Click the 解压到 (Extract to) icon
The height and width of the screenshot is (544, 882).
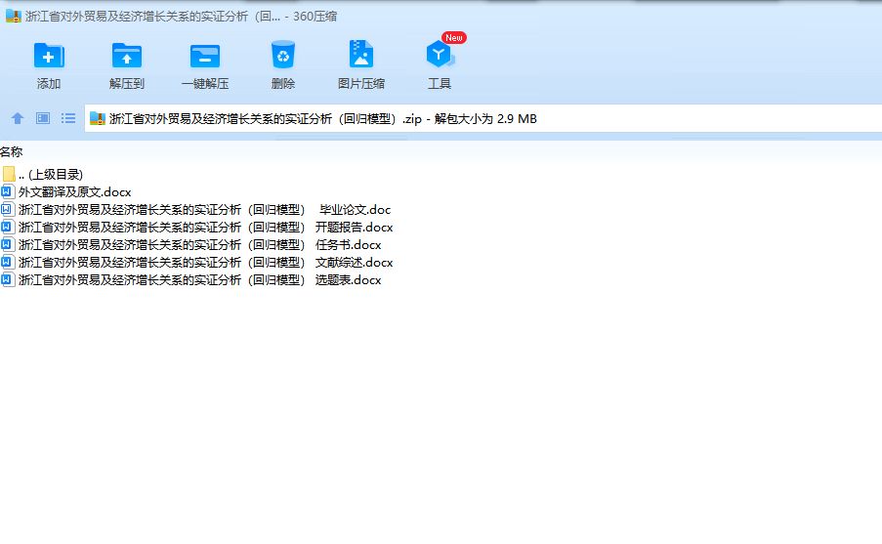click(127, 56)
